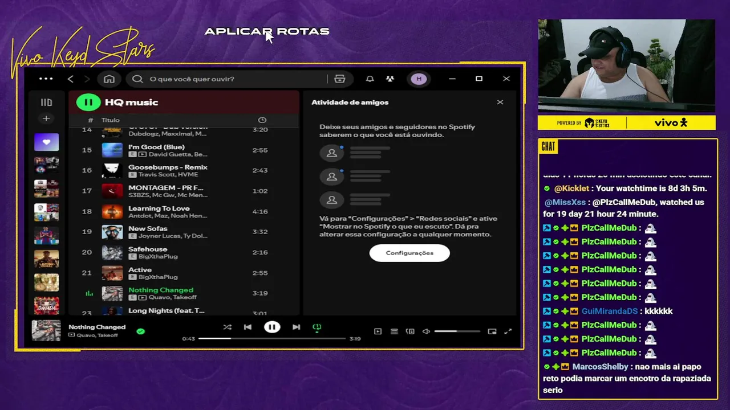
Task: Open artist 'Joyner Lucas, Ty Dol...' link
Action: (173, 236)
